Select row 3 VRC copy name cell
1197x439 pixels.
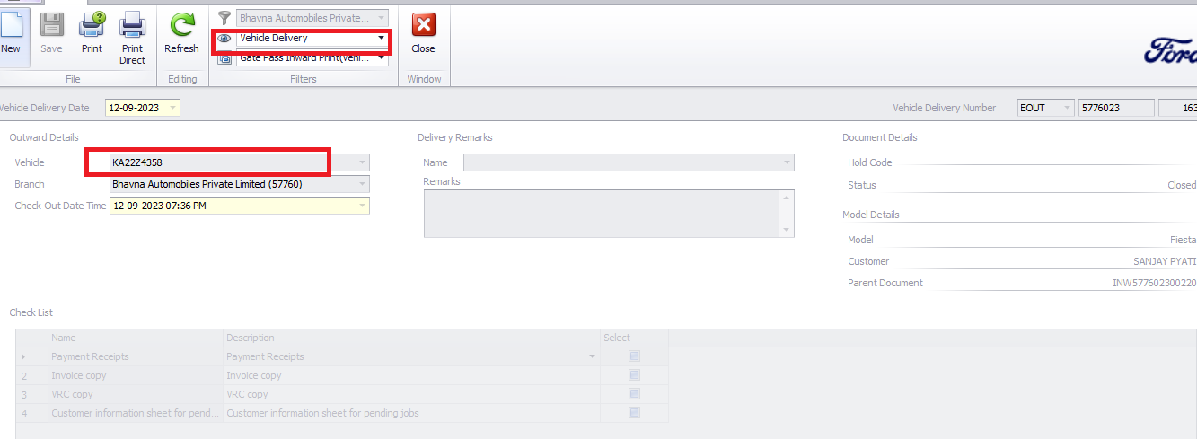tap(136, 394)
